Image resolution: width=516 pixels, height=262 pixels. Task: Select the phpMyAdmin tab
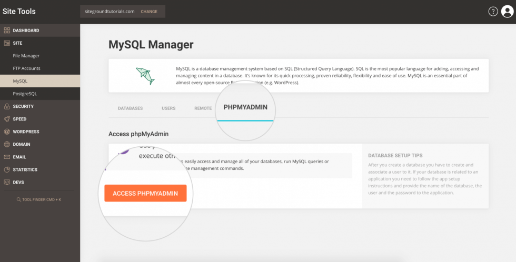(245, 107)
